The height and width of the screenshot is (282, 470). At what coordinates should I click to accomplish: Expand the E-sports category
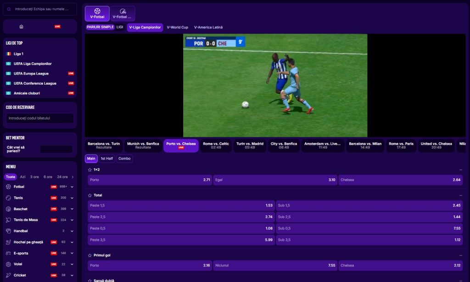point(72,253)
